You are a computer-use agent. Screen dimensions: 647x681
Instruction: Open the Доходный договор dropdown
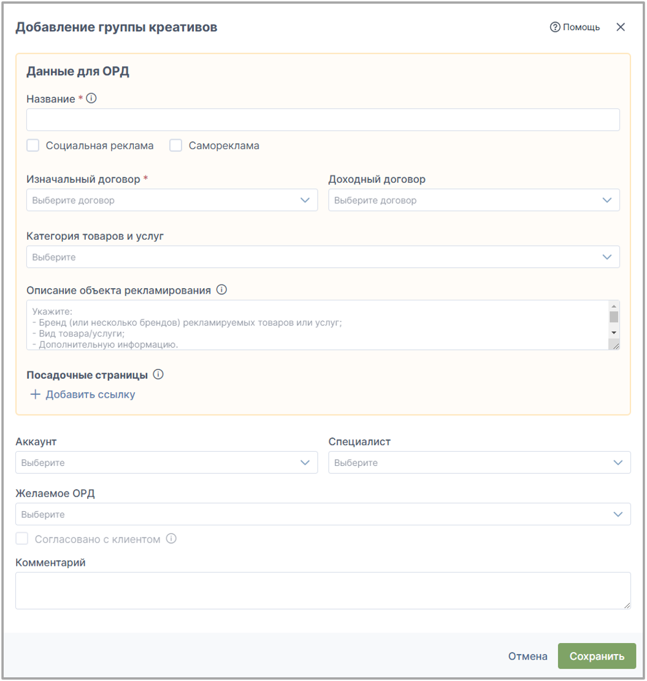(x=474, y=200)
